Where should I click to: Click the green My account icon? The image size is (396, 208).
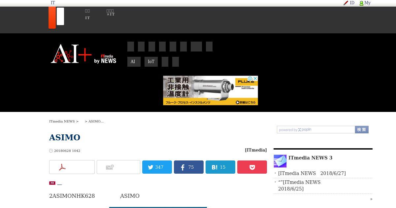coord(361,3)
